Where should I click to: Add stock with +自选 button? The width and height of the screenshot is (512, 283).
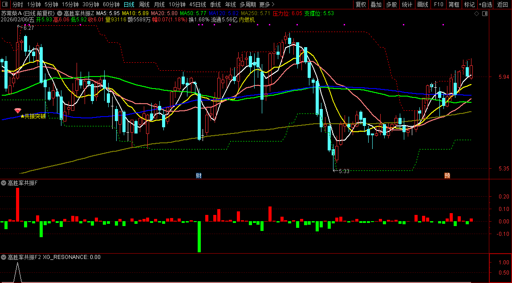point(486,4)
